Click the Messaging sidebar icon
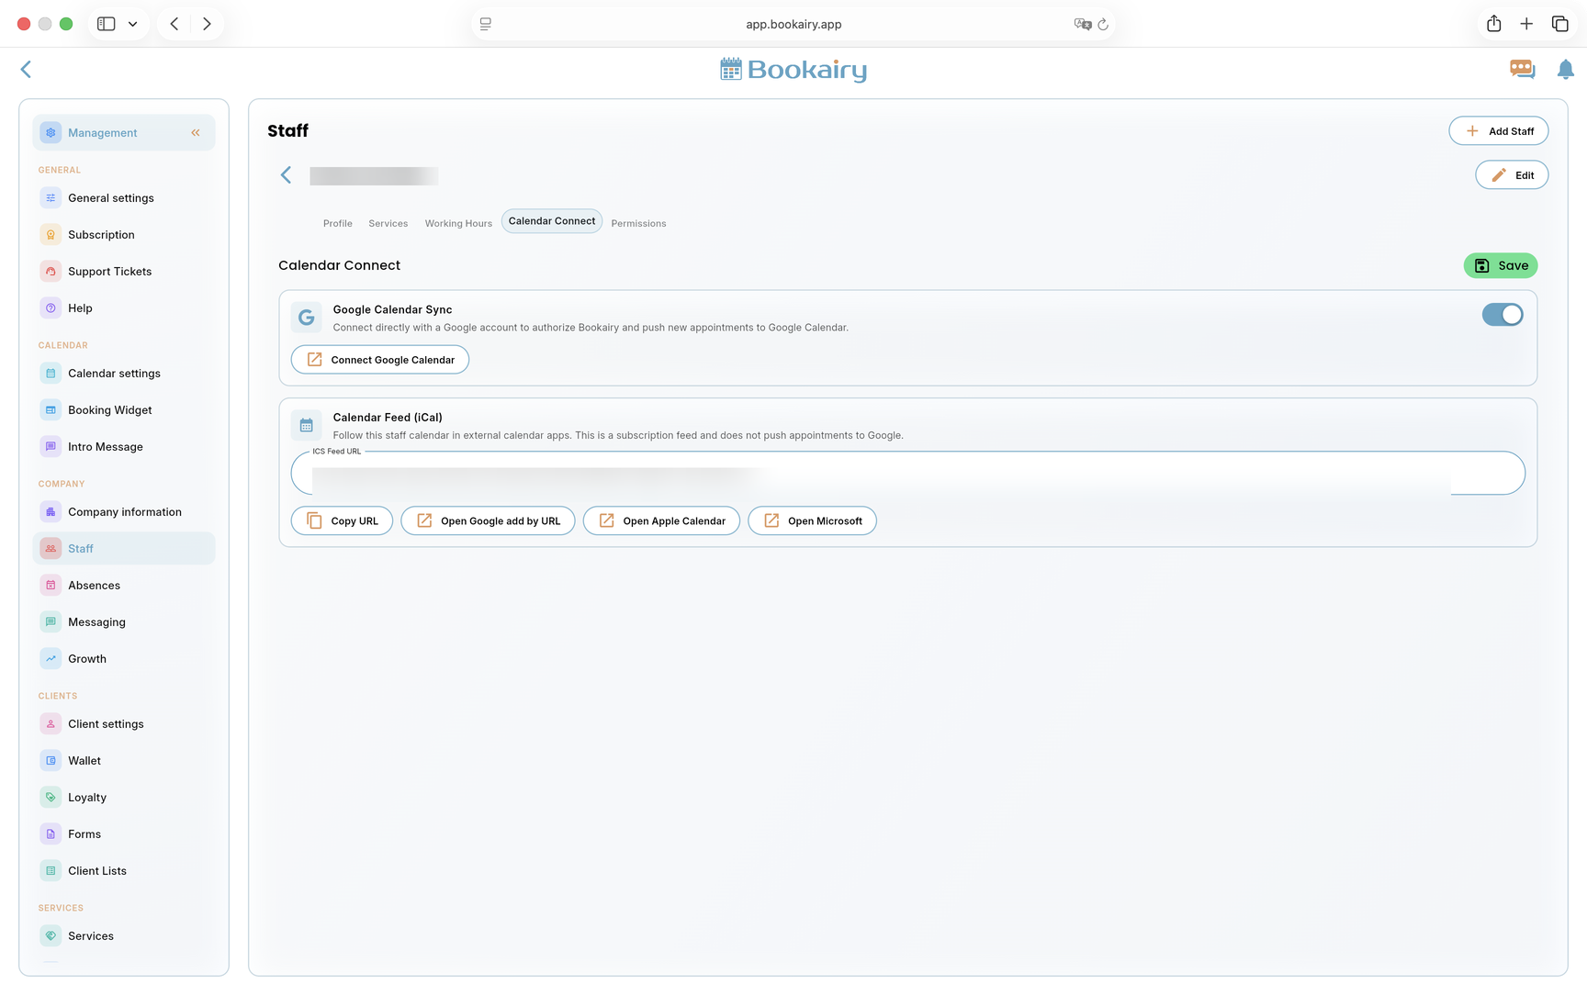1587x995 pixels. pyautogui.click(x=51, y=622)
